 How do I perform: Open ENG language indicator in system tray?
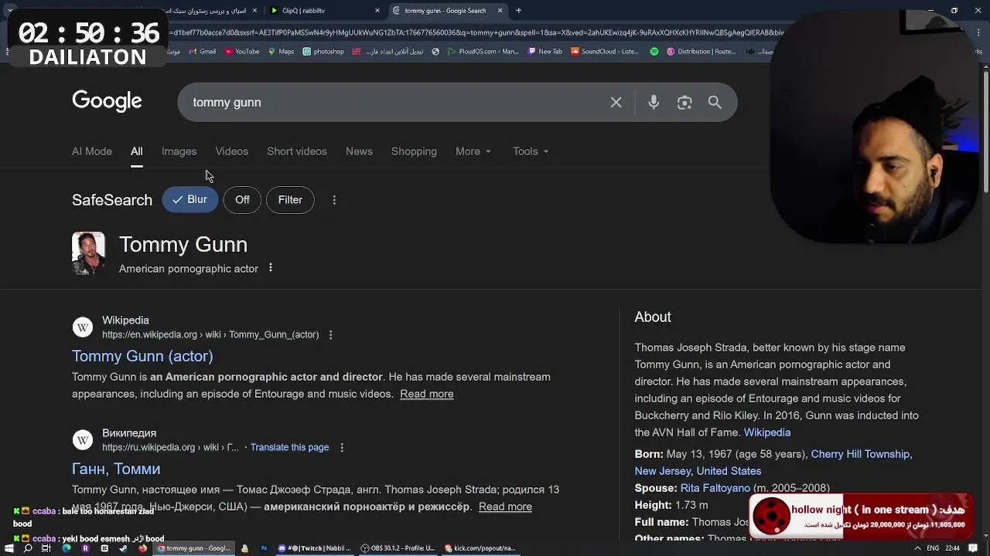[934, 548]
